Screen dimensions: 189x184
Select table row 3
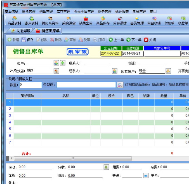click(98, 116)
